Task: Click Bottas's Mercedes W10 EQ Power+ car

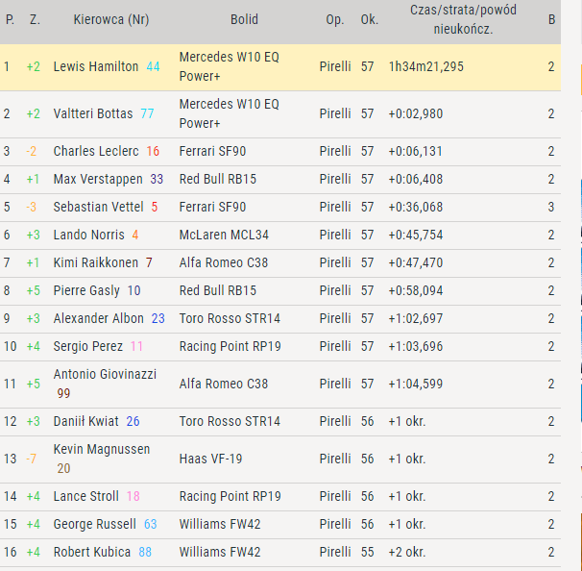Action: pos(229,113)
